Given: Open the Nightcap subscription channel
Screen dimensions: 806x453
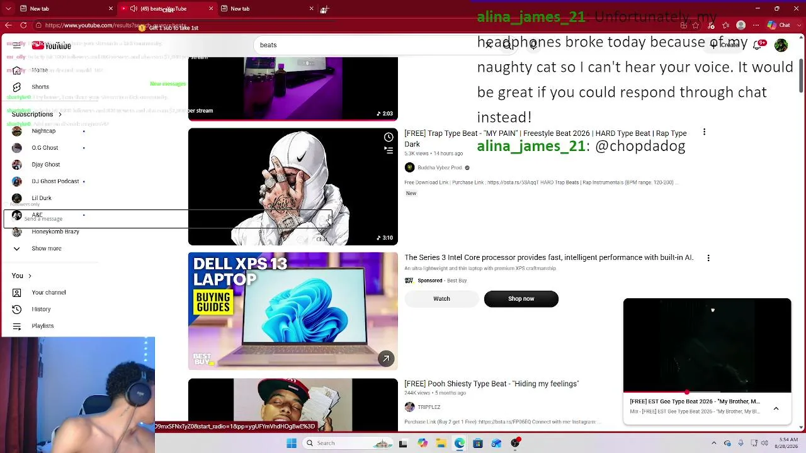Looking at the screenshot, I should pos(43,131).
